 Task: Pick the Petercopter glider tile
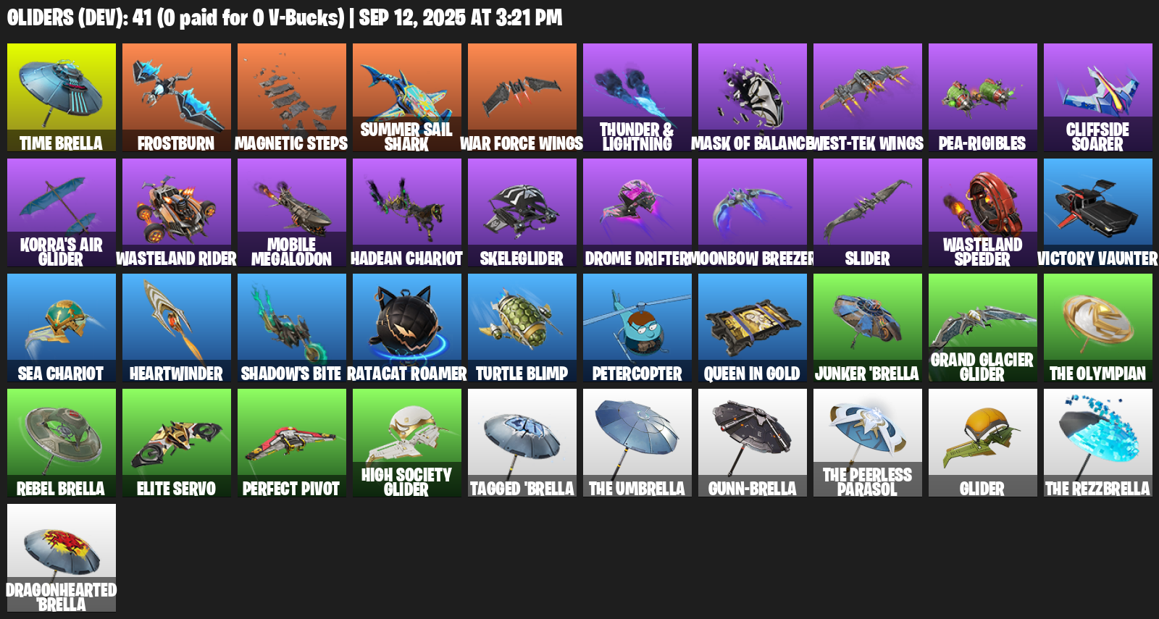pos(637,328)
